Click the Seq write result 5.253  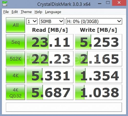[x=99, y=42]
